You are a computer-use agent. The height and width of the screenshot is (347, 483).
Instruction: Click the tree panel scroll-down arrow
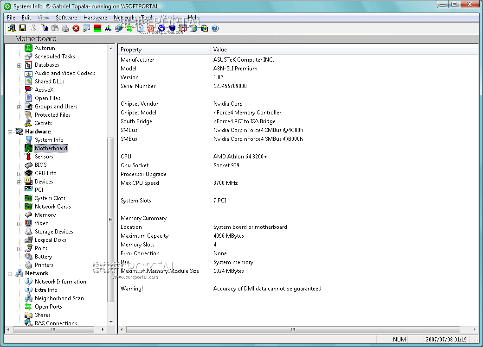pos(111,322)
